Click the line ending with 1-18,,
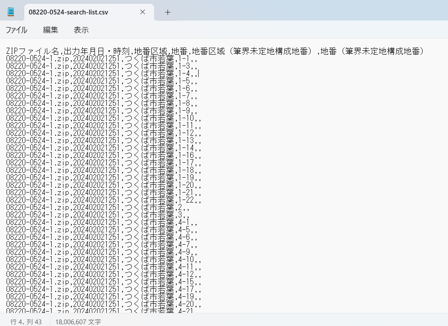 point(104,170)
